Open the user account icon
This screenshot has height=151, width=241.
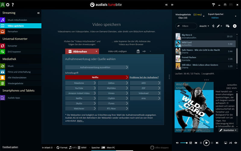tap(3, 5)
